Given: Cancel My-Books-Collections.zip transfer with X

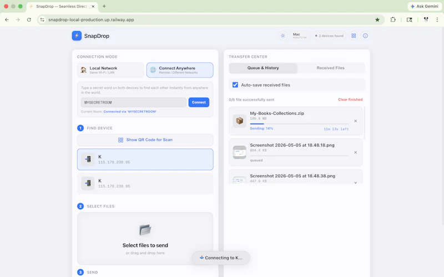Looking at the screenshot, I should tap(355, 121).
